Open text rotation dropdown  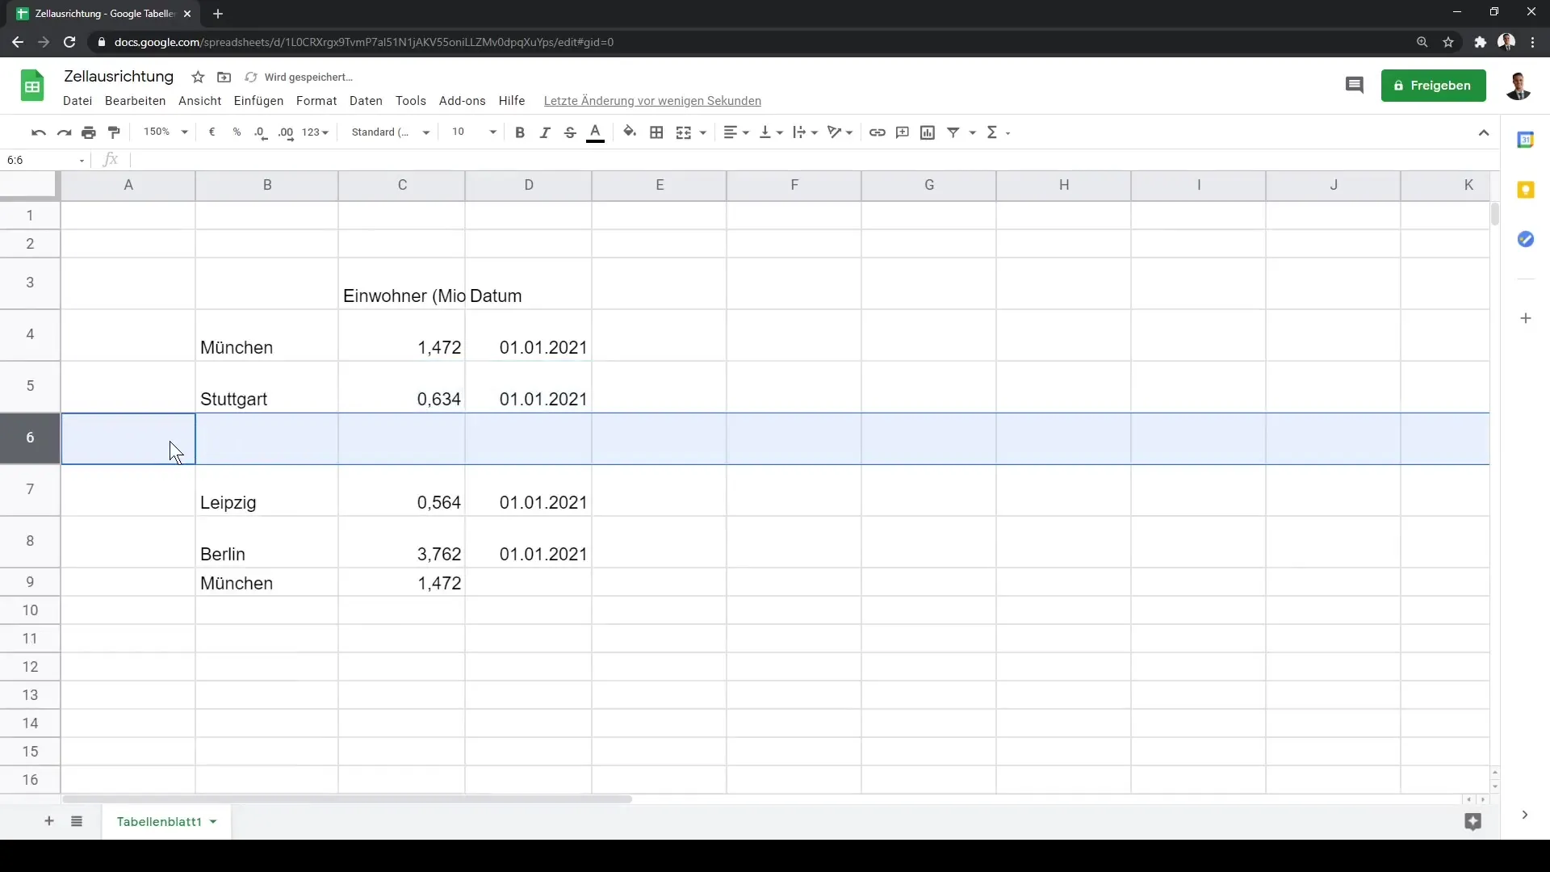(x=840, y=132)
